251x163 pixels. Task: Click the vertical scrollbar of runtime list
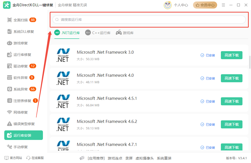pyautogui.click(x=250, y=62)
